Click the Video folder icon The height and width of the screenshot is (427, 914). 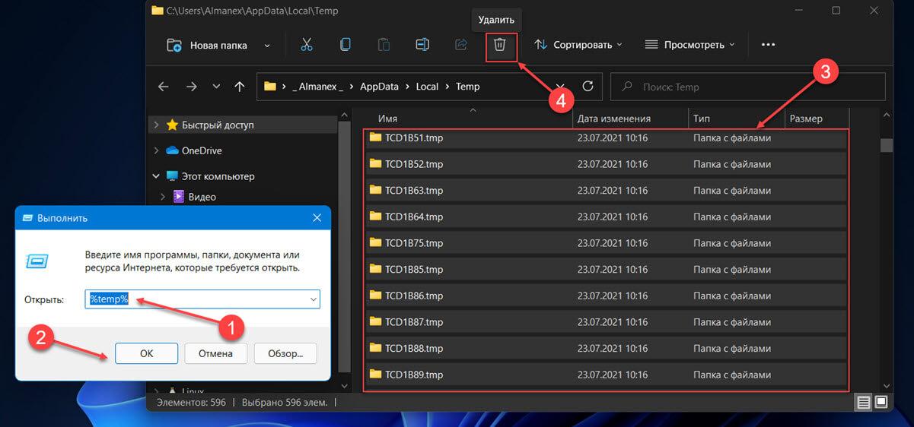pyautogui.click(x=180, y=197)
